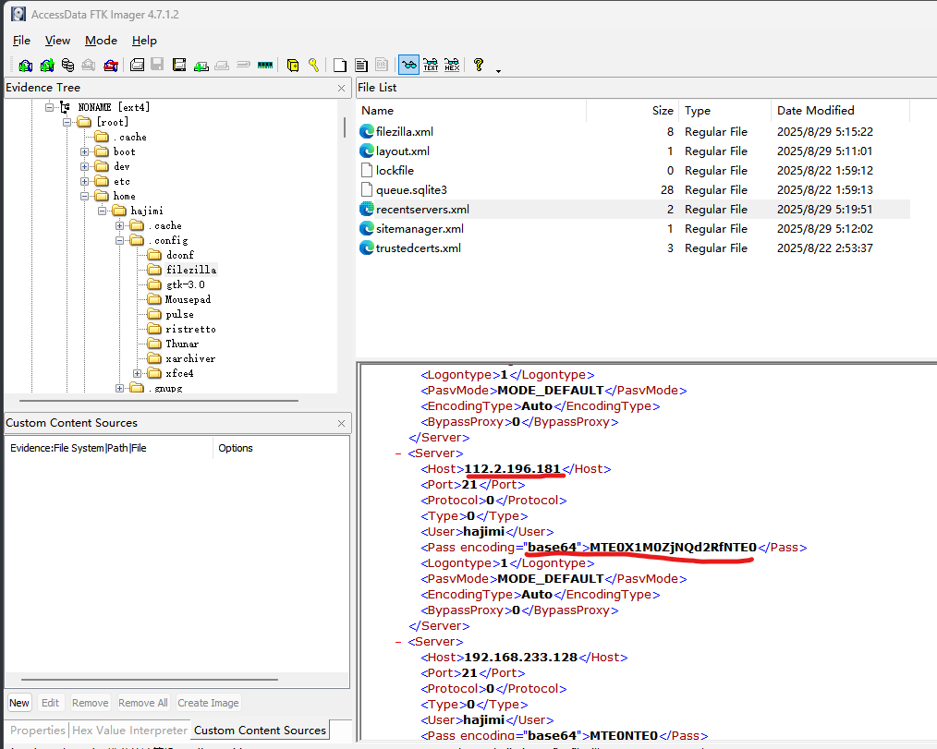Open the File menu
The height and width of the screenshot is (749, 937).
[21, 40]
